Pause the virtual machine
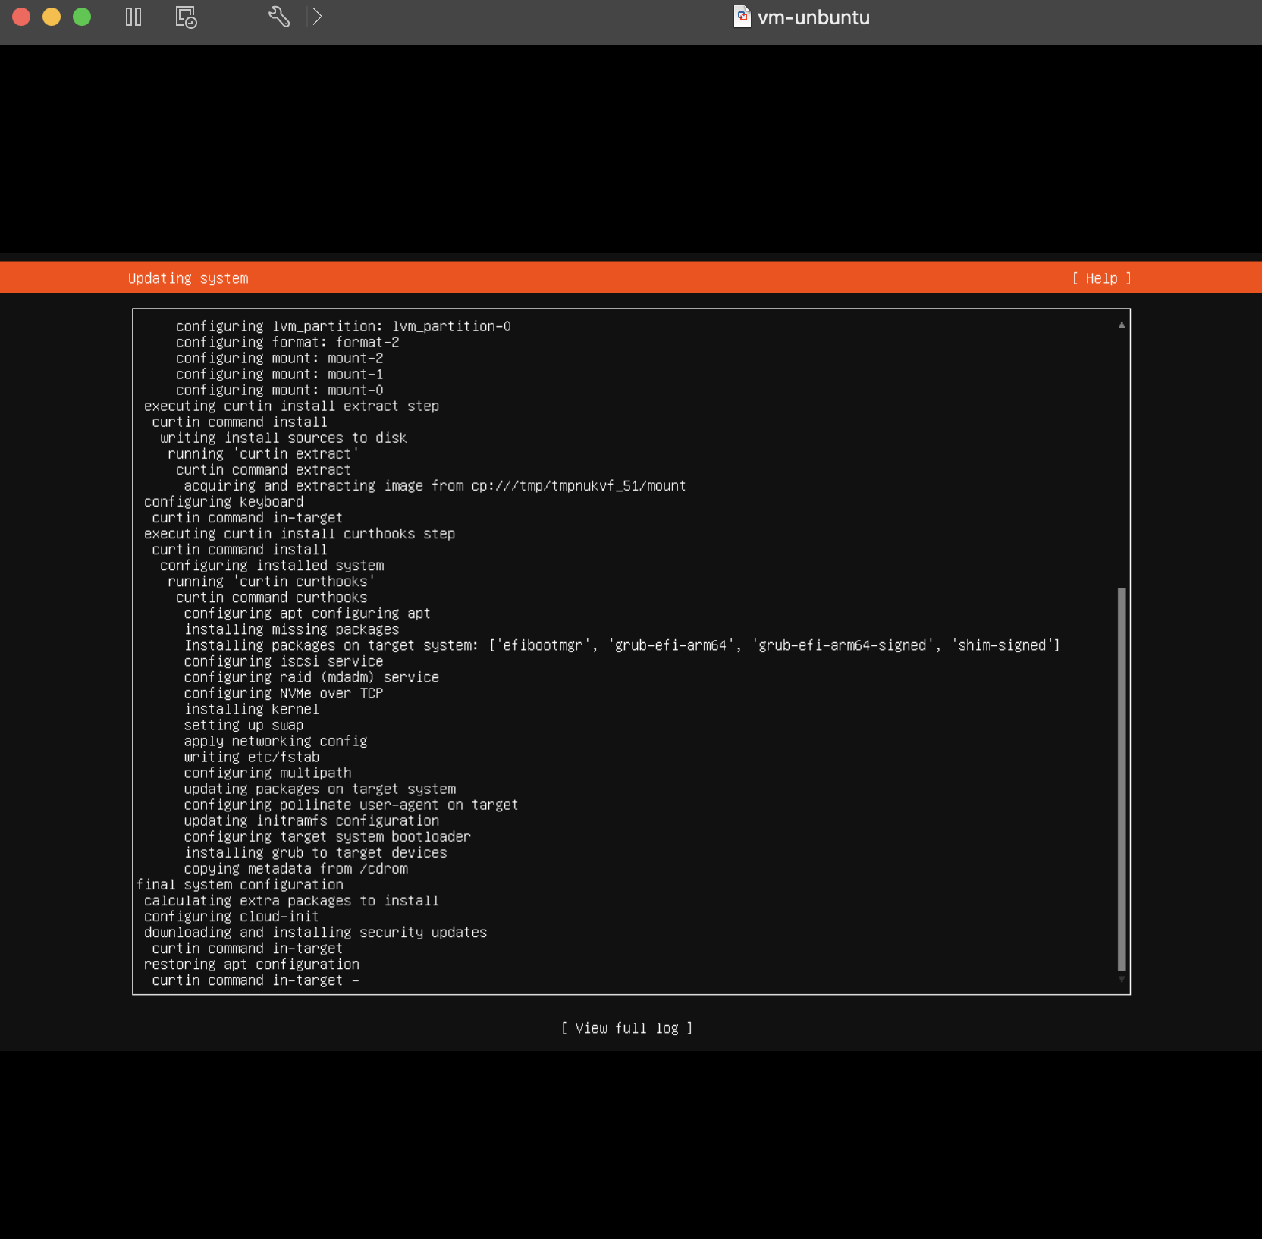Image resolution: width=1262 pixels, height=1239 pixels. tap(133, 17)
